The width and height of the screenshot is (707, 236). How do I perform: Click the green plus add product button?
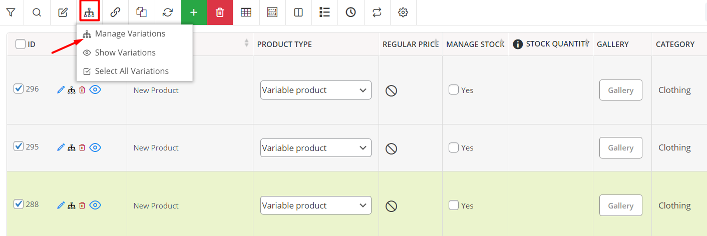point(194,12)
